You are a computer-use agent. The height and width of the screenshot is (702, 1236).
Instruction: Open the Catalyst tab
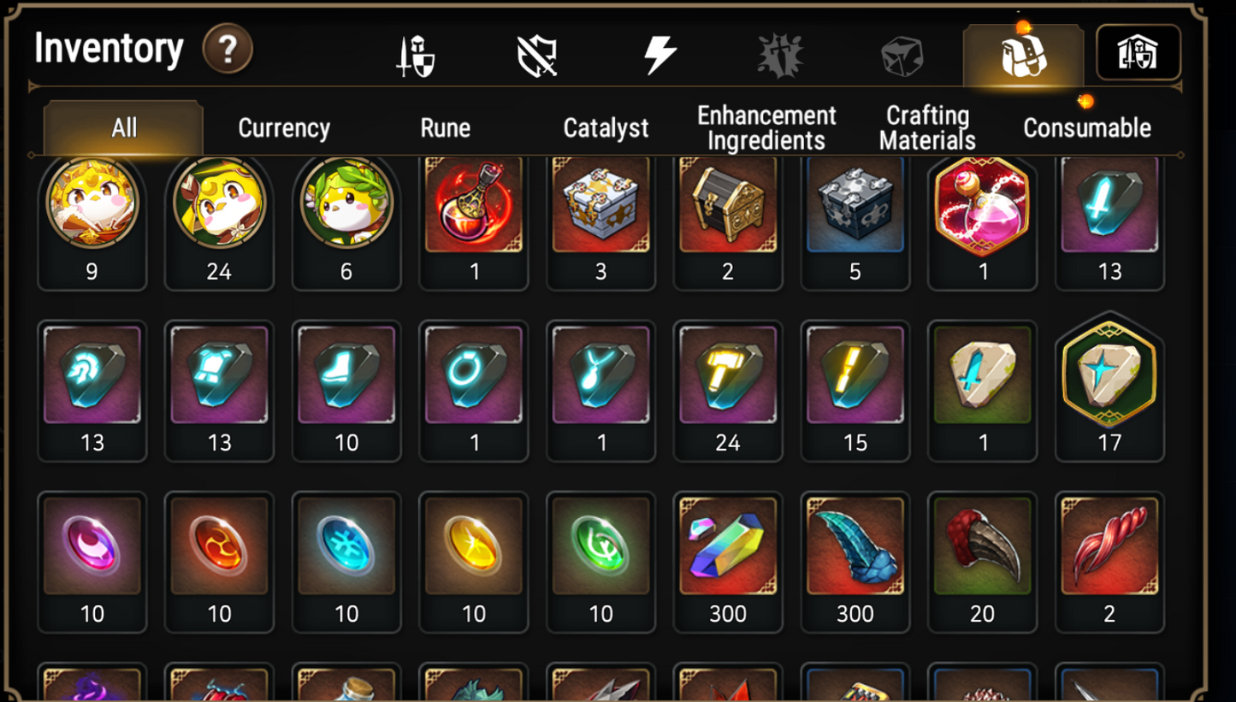tap(606, 128)
